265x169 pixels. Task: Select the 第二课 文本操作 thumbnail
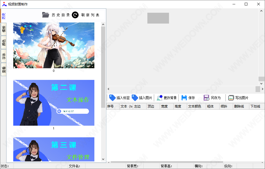point(54,103)
